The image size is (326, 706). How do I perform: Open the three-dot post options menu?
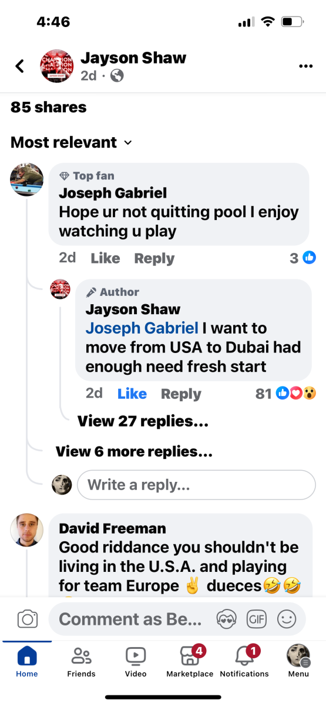(305, 66)
